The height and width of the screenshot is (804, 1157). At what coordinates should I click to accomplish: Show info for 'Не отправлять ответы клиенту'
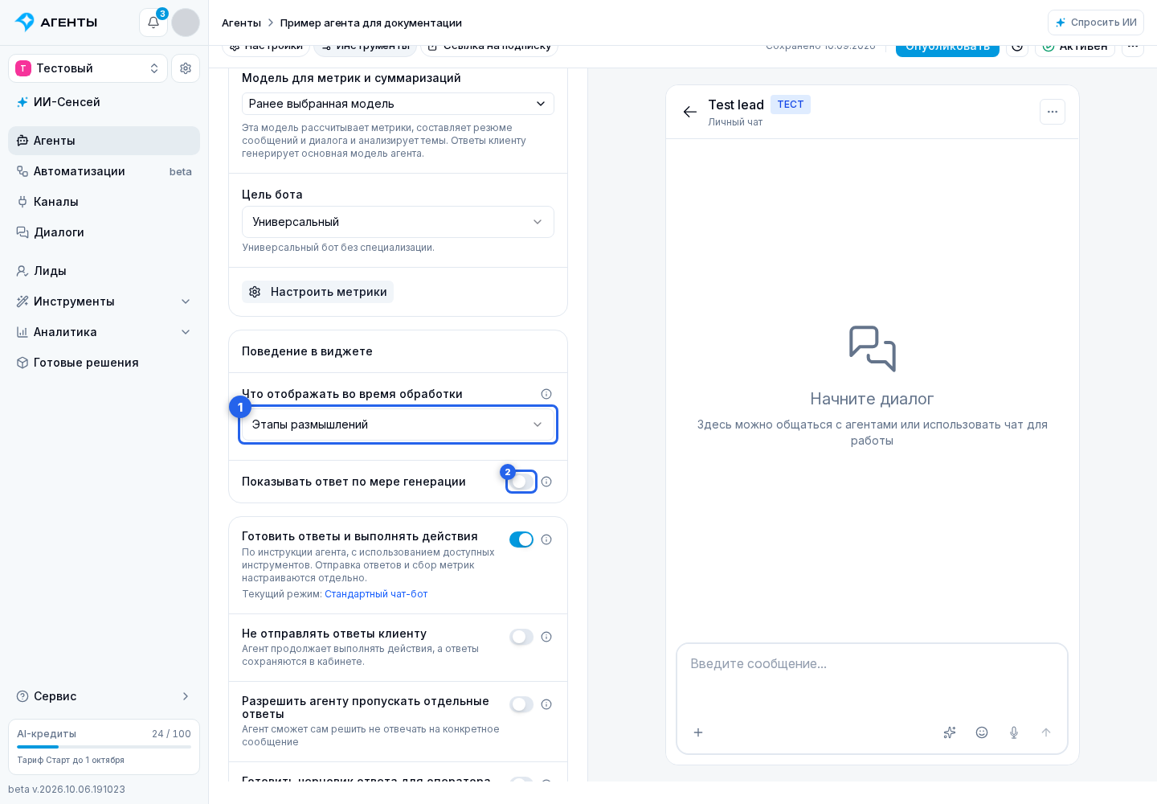click(546, 637)
